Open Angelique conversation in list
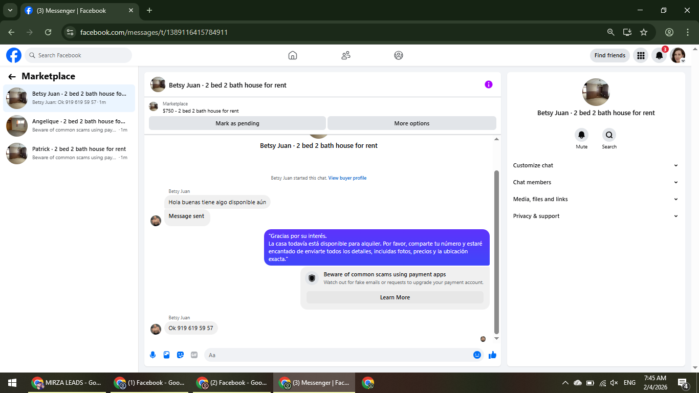 coord(69,125)
